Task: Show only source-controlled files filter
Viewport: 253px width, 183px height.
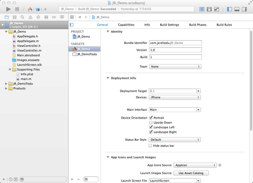Action: (16, 179)
